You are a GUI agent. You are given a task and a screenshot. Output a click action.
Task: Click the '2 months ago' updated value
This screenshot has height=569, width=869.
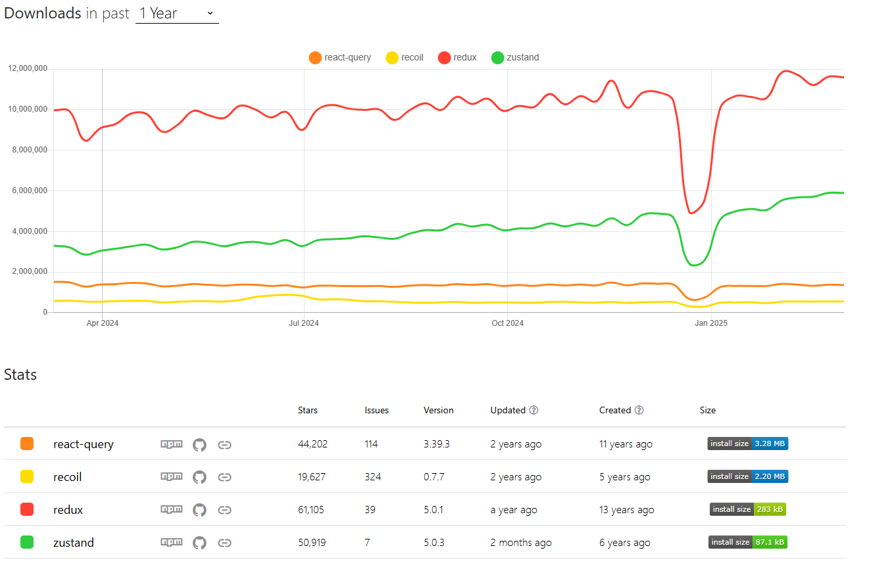[521, 543]
